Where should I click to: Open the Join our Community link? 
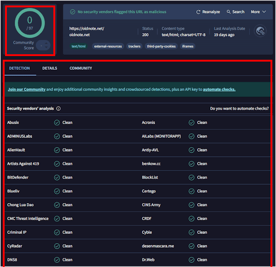click(27, 89)
